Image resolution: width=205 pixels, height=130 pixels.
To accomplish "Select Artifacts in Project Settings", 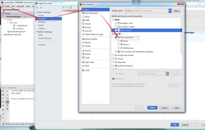I will pos(42,28).
